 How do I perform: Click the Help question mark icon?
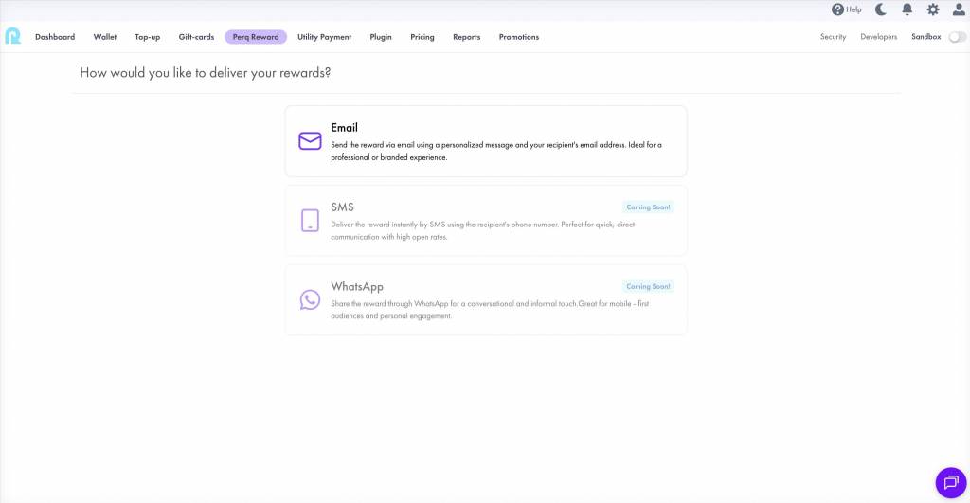pyautogui.click(x=837, y=9)
